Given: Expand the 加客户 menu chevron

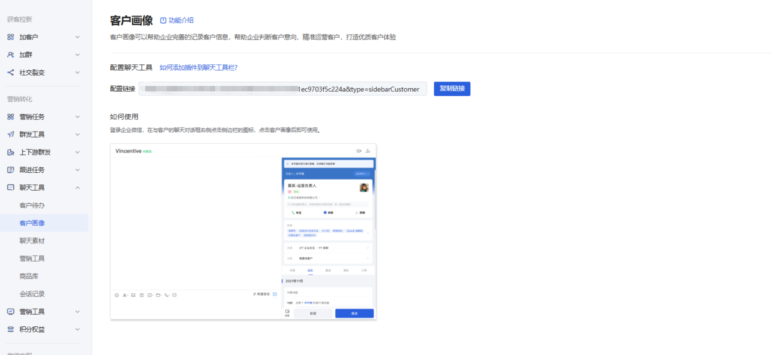Looking at the screenshot, I should (78, 37).
